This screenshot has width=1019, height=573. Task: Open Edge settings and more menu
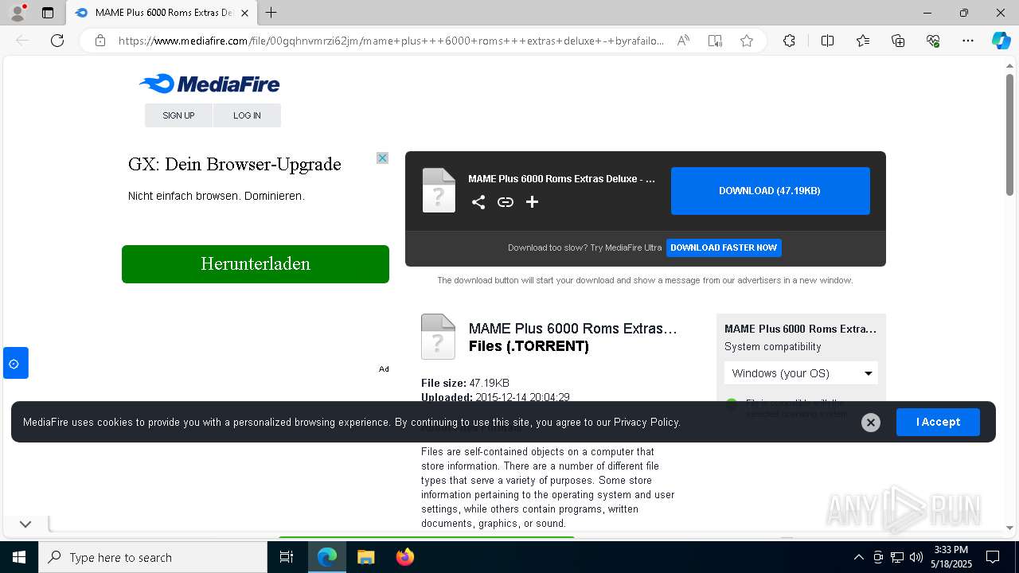(x=968, y=41)
